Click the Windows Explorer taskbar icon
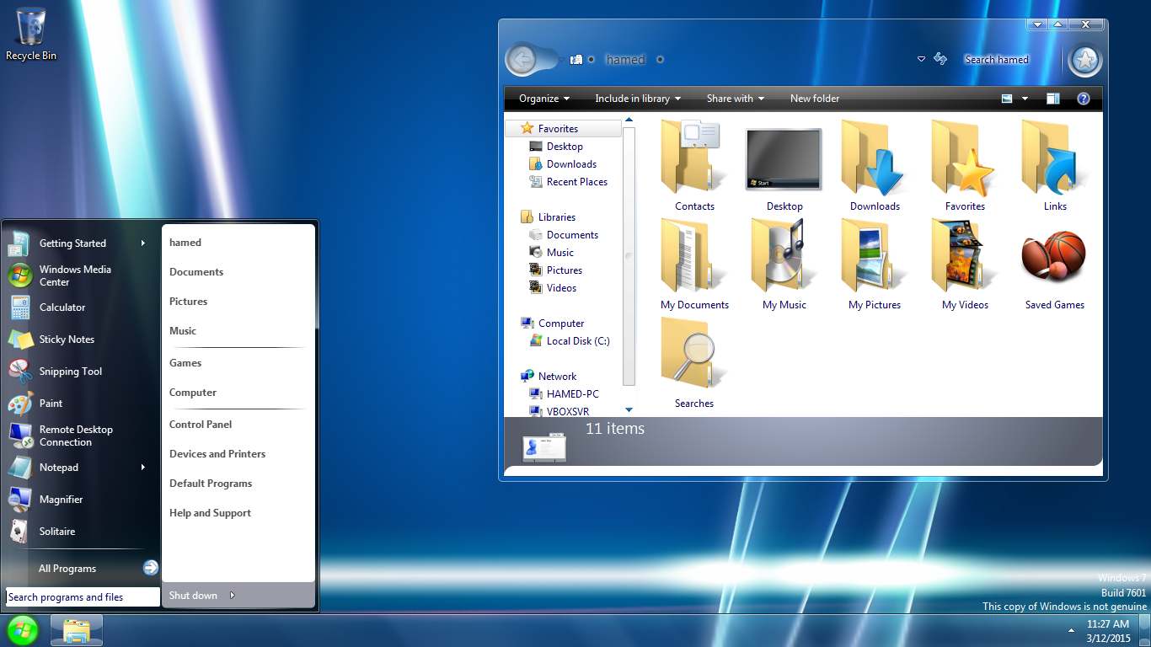 coord(76,629)
